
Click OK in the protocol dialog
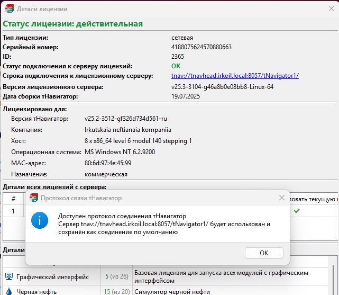click(x=264, y=253)
